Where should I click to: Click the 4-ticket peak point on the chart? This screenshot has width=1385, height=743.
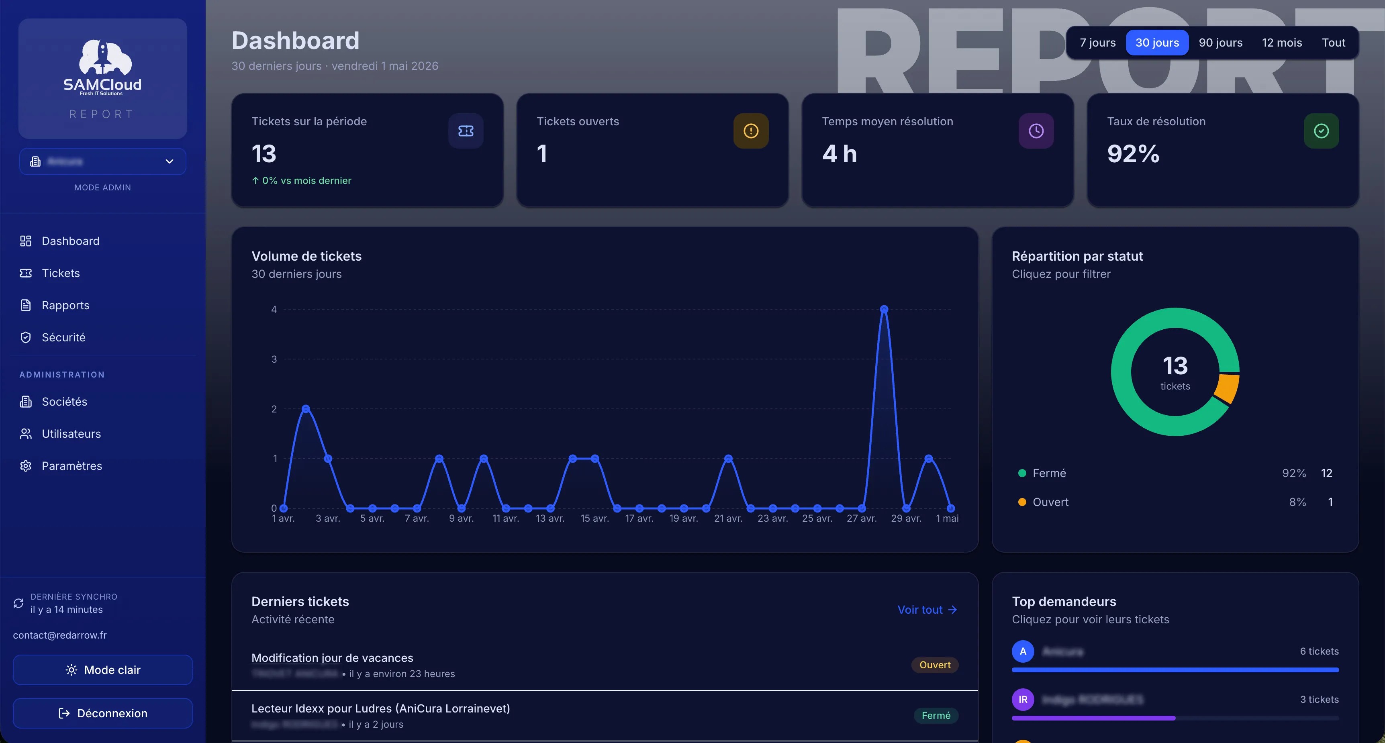pyautogui.click(x=884, y=309)
